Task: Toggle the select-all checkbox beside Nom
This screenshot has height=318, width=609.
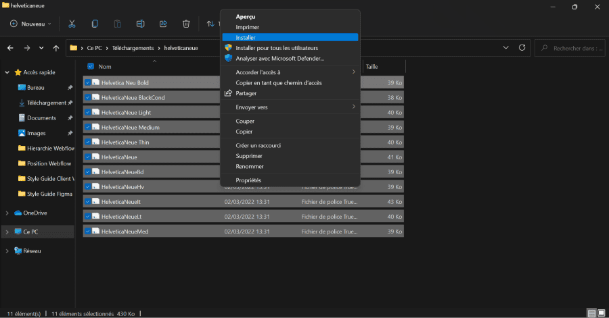Action: [91, 66]
